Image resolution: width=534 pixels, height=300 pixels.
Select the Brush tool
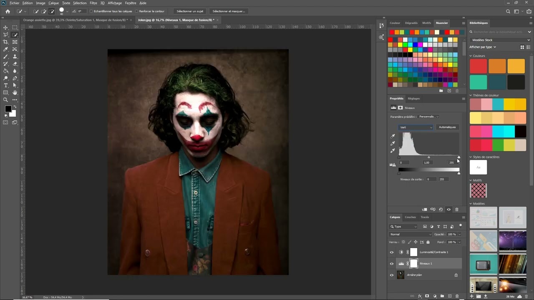click(5, 57)
